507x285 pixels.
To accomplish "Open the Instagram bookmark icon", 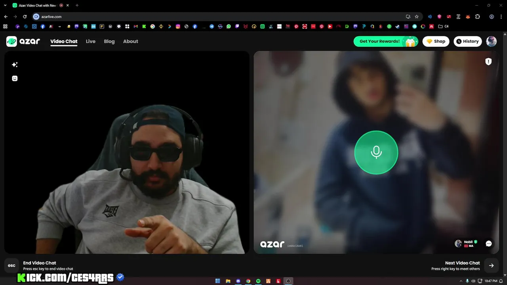I will coord(178,27).
